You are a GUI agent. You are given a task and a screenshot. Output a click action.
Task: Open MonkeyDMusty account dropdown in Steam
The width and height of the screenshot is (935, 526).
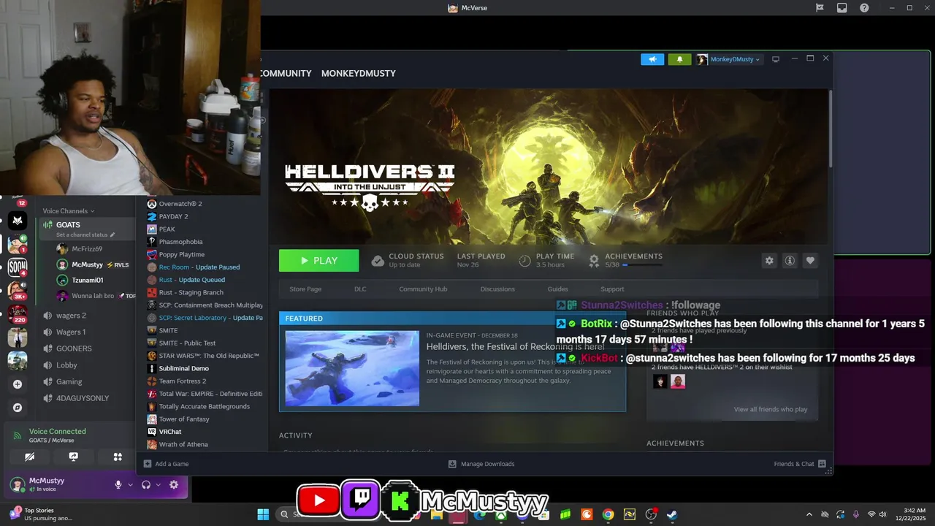click(728, 59)
